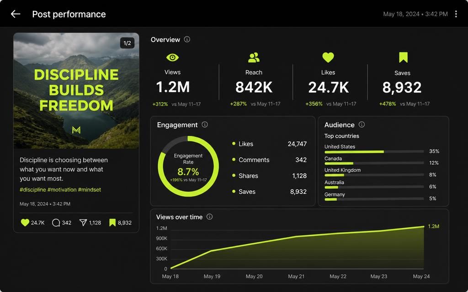The height and width of the screenshot is (292, 468).
Task: Click the M logo on the post image
Action: [76, 130]
